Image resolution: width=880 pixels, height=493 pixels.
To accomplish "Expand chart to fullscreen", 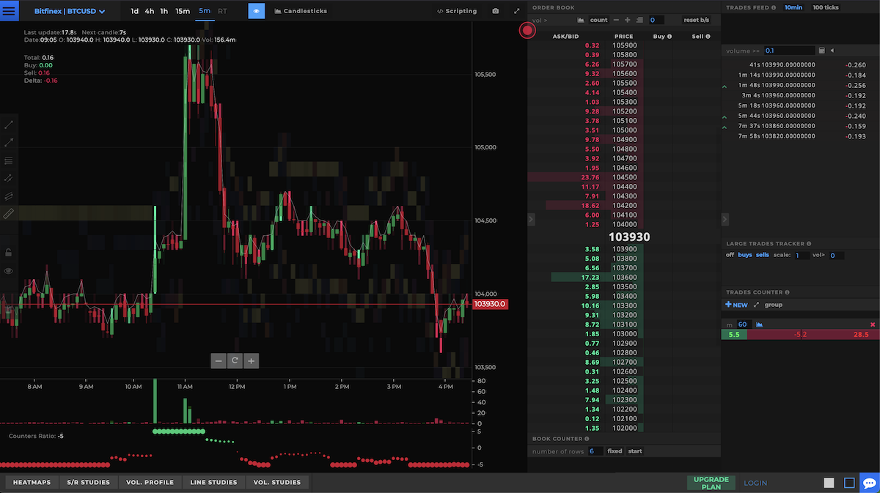I will pyautogui.click(x=517, y=11).
